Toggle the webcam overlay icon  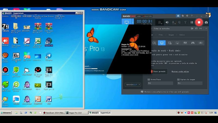(x=159, y=22)
